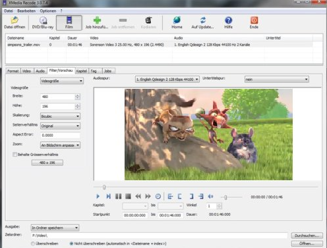Click the Job entfernen minus icon

[123, 20]
